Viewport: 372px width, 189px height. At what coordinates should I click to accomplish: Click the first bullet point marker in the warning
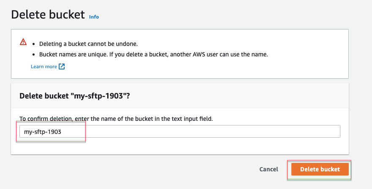[x=34, y=44]
